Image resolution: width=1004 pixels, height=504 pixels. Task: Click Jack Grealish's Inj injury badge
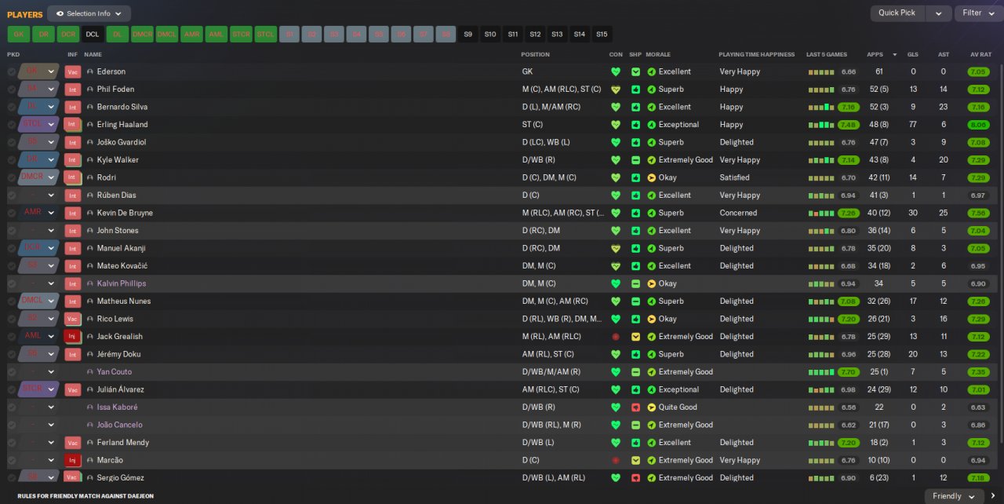click(x=73, y=337)
